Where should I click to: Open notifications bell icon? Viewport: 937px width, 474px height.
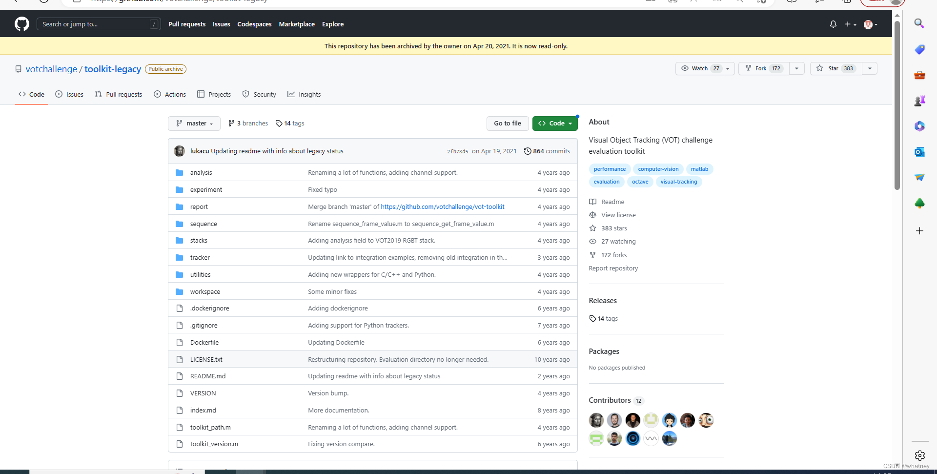[833, 24]
